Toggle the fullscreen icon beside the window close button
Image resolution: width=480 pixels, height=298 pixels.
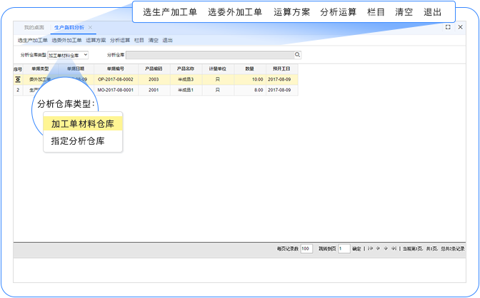click(x=448, y=27)
